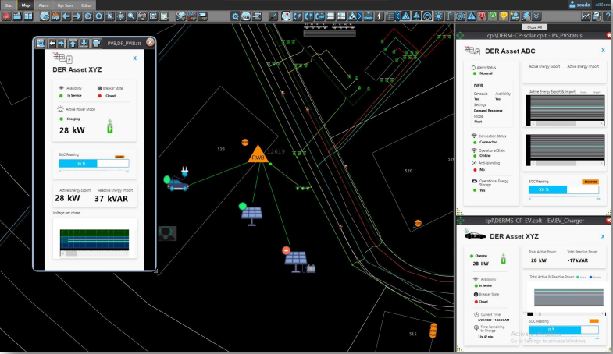Image resolution: width=613 pixels, height=354 pixels.
Task: Open the Opr Sum tab
Action: (66, 5)
